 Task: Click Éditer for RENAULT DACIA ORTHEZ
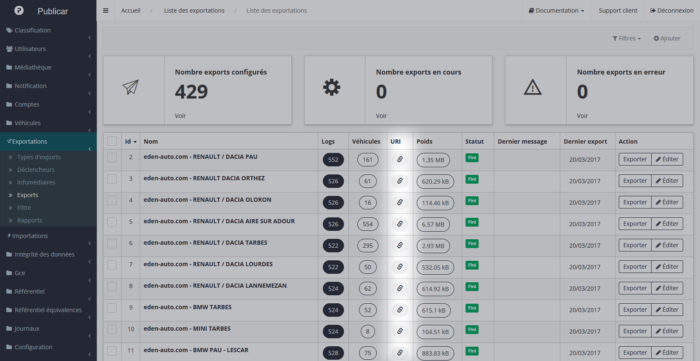667,181
